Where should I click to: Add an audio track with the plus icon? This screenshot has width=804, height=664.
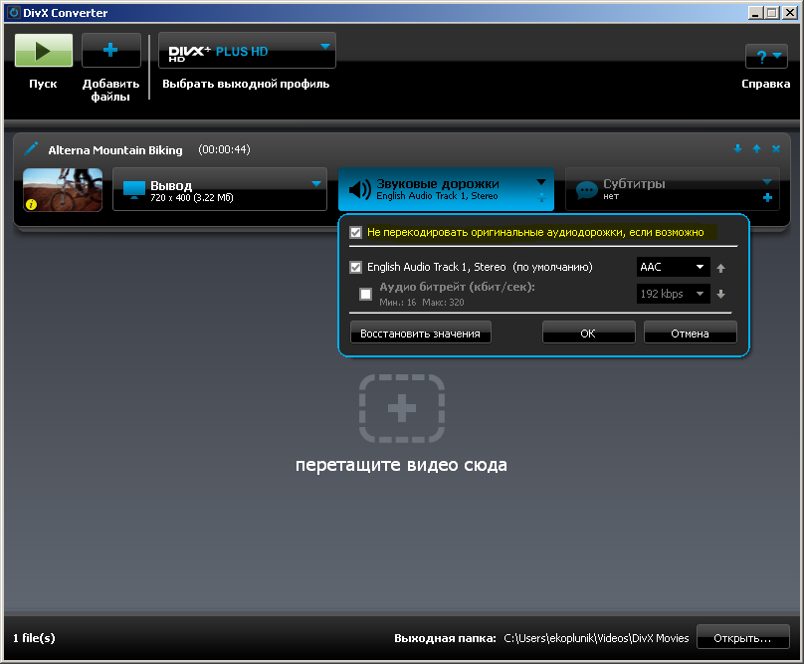click(x=541, y=197)
